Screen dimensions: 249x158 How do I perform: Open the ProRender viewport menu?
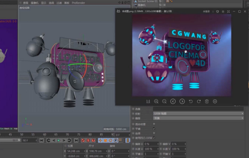[78, 2]
